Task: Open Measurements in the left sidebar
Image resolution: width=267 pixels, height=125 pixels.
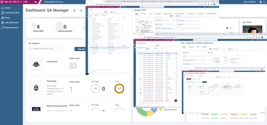Action: (x=10, y=28)
